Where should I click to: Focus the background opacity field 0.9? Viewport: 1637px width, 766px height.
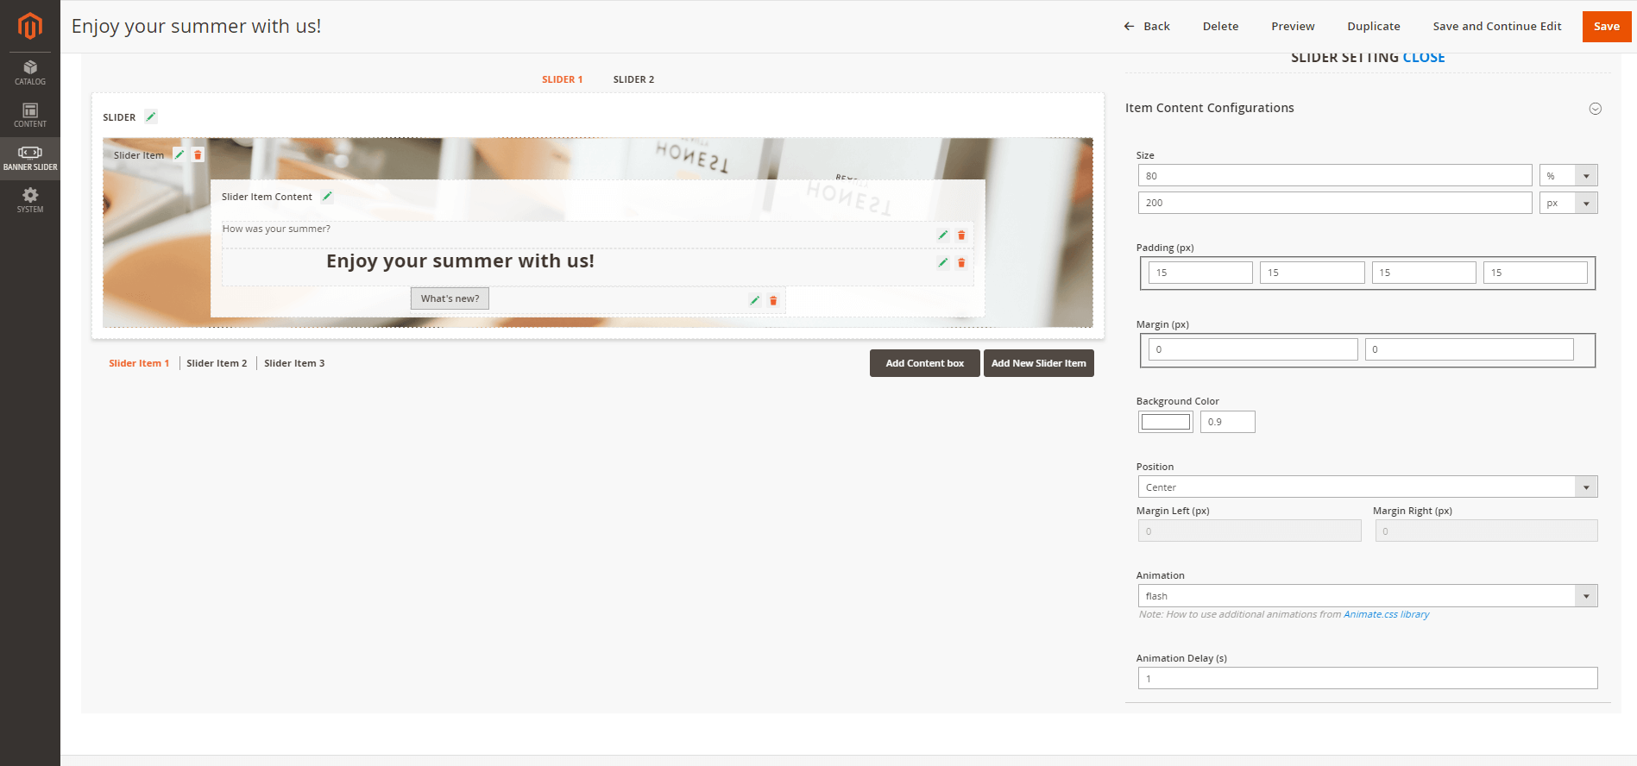click(x=1227, y=422)
